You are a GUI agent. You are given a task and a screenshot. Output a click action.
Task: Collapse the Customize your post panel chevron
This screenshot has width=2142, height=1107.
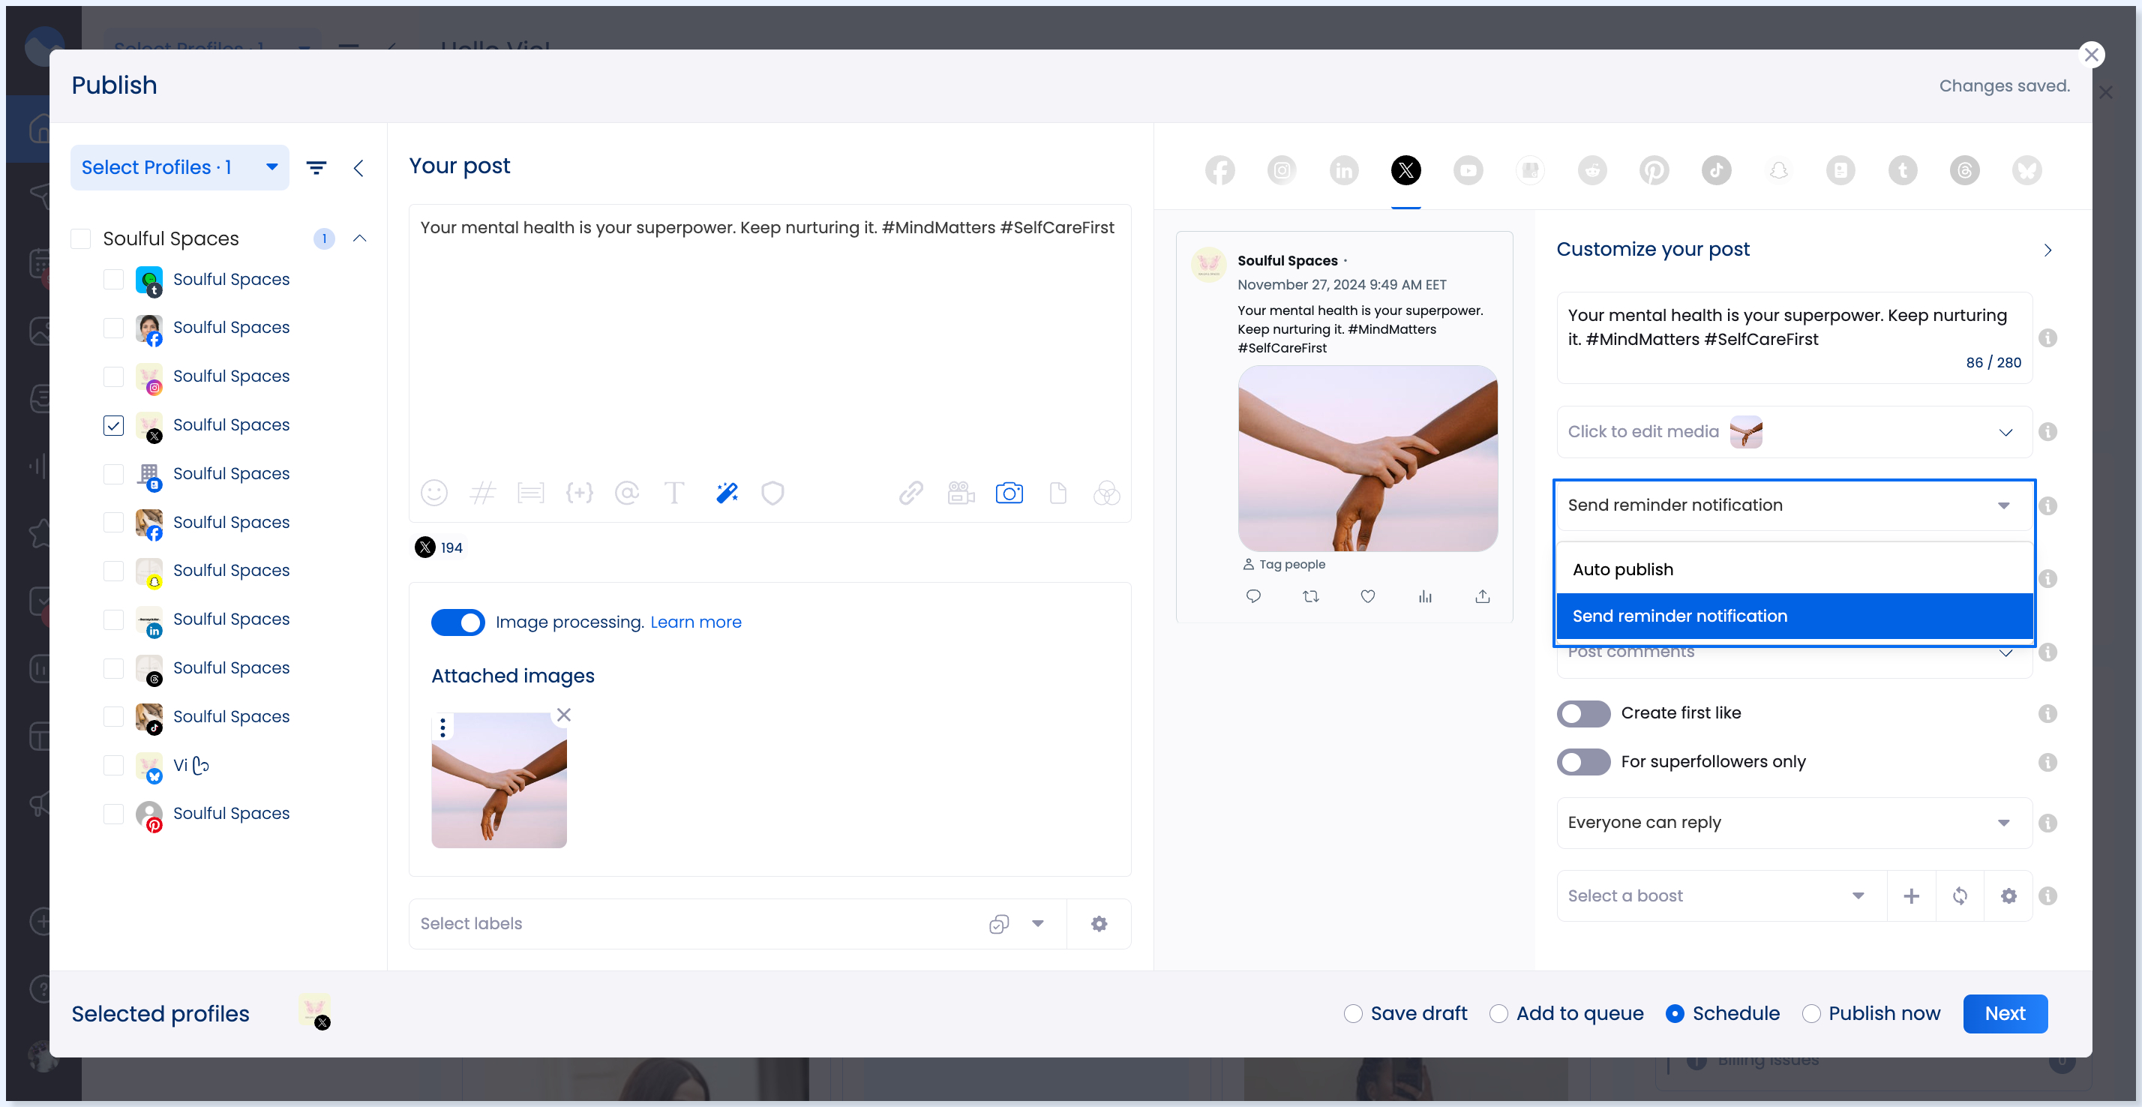pyautogui.click(x=2047, y=250)
